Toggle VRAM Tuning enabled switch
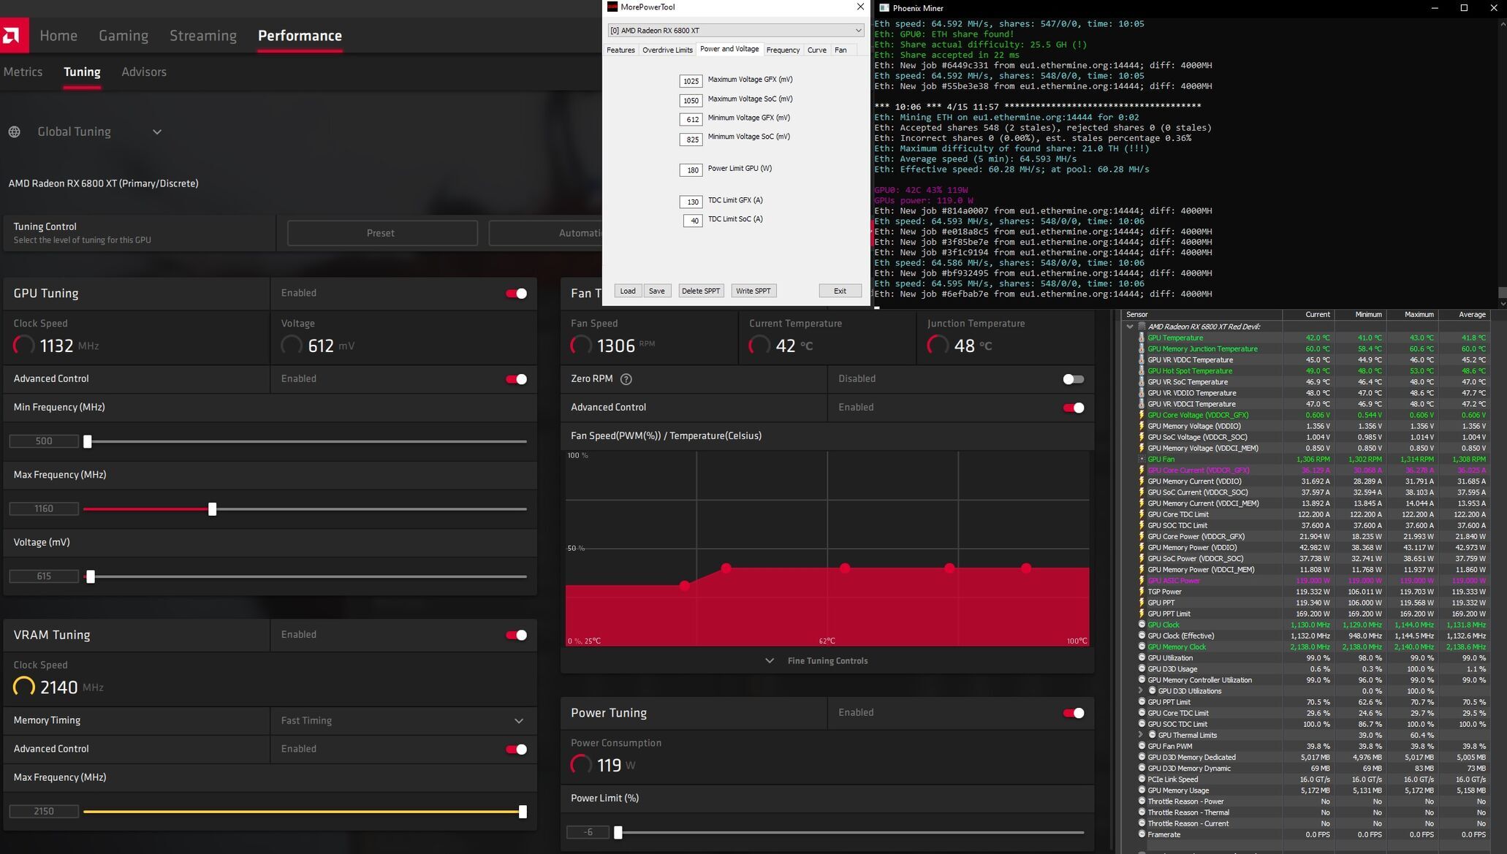Image resolution: width=1507 pixels, height=854 pixels. [x=516, y=635]
